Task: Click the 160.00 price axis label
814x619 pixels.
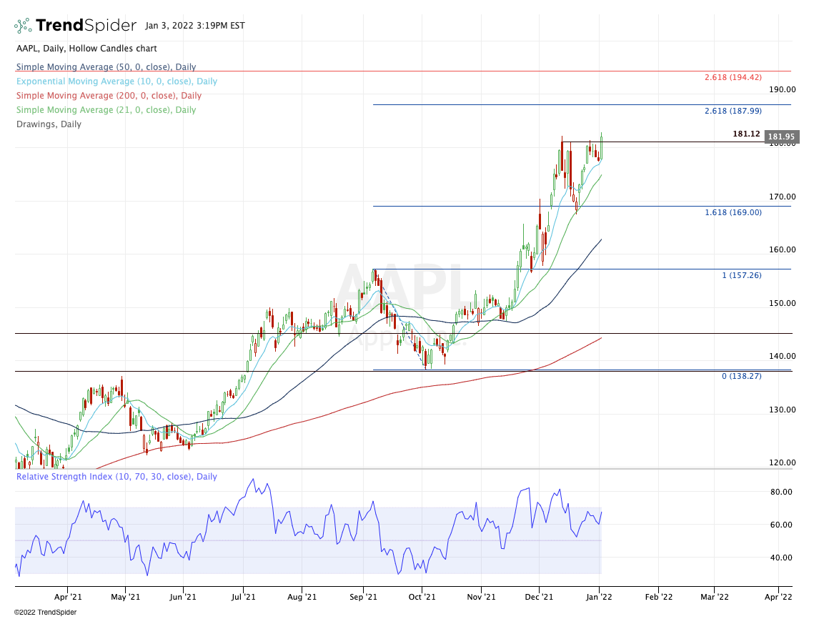Action: [x=783, y=249]
